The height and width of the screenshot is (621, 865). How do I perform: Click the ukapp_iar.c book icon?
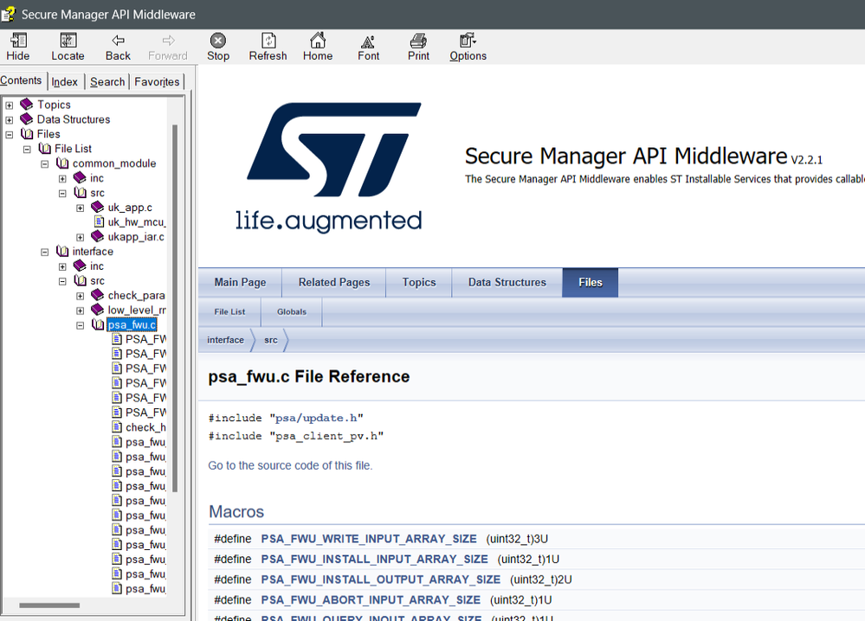pyautogui.click(x=98, y=236)
